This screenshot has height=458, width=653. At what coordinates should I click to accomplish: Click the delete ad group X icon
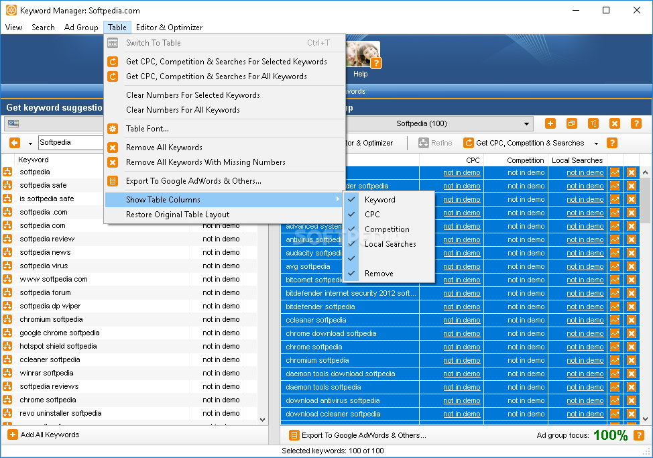(x=615, y=123)
